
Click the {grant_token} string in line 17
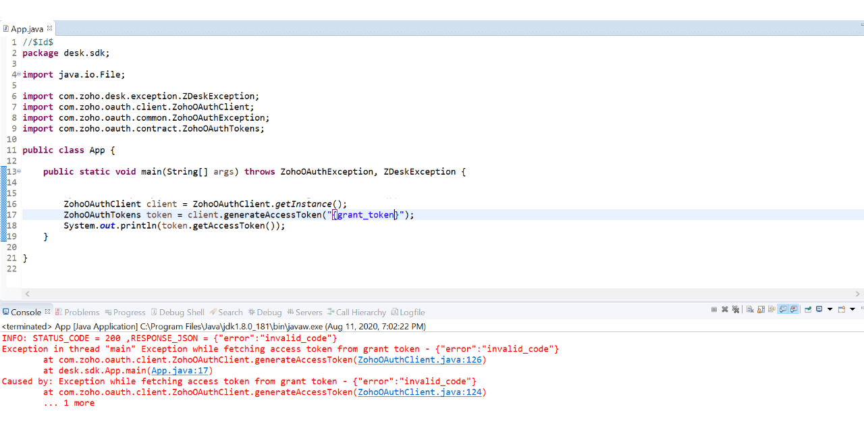pyautogui.click(x=365, y=215)
